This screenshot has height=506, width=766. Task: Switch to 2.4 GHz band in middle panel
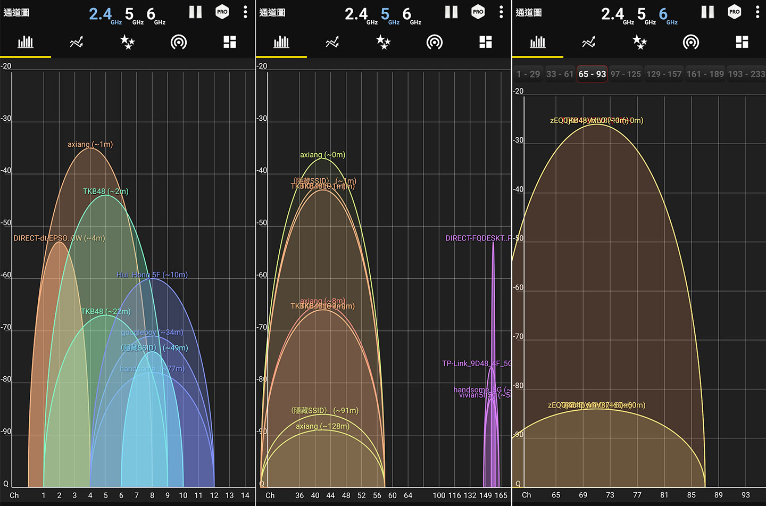point(361,15)
